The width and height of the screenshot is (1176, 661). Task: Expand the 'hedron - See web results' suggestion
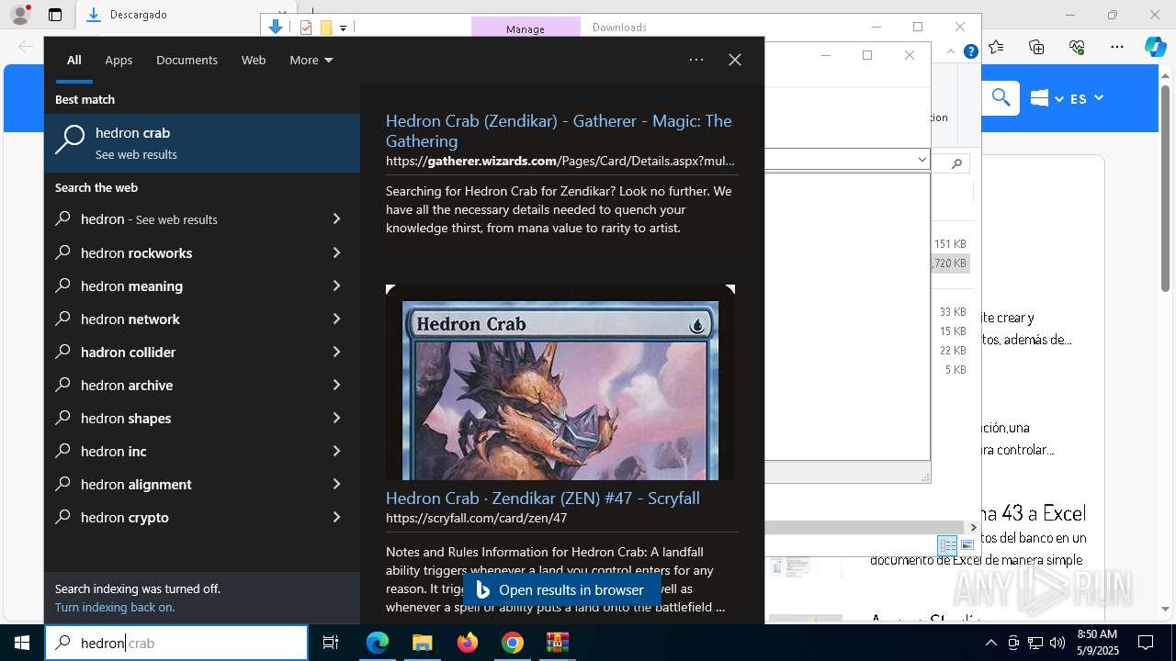click(x=336, y=219)
